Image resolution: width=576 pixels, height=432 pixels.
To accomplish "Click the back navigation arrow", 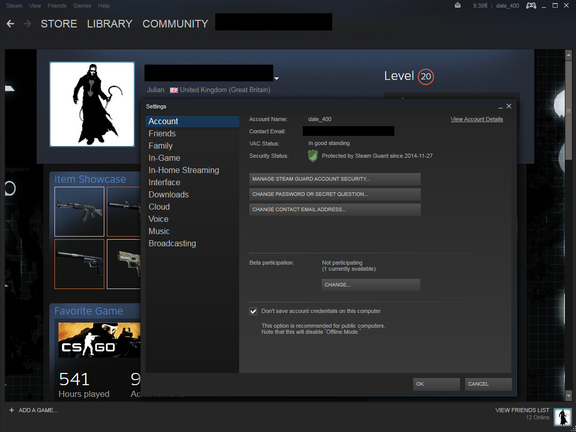I will 10,24.
